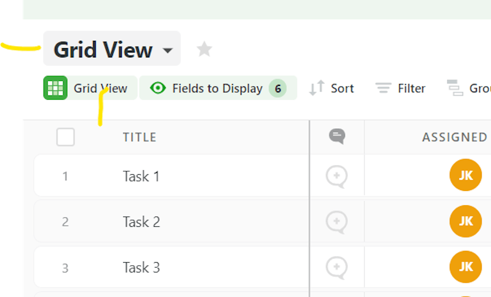The image size is (491, 297).
Task: Favorite this view with the star icon
Action: pyautogui.click(x=204, y=49)
